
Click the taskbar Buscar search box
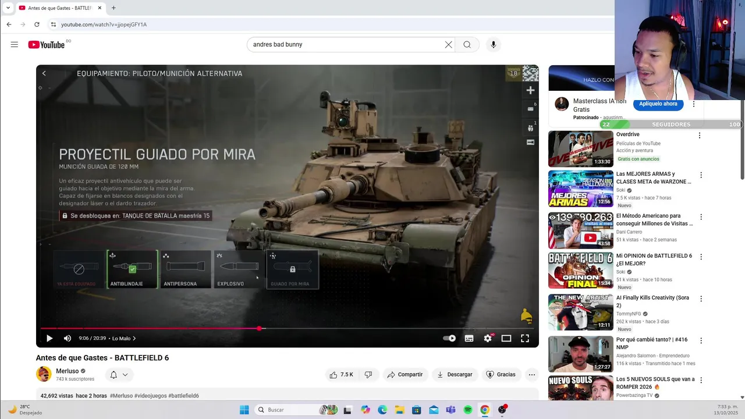pos(297,410)
